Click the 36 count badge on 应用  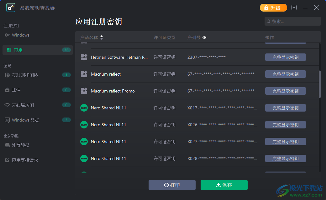[x=66, y=50]
